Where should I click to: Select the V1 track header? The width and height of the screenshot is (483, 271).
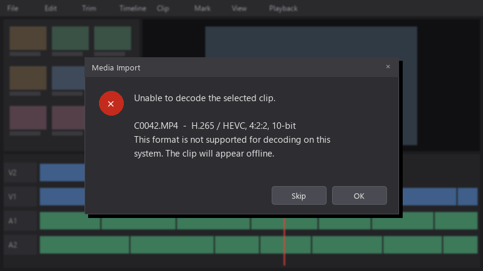pos(21,197)
